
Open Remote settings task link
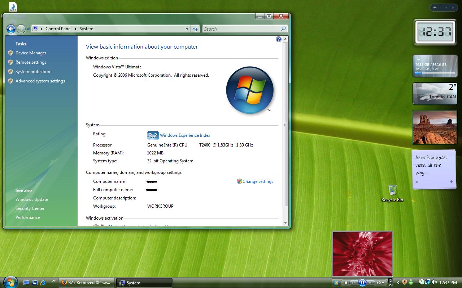point(31,62)
